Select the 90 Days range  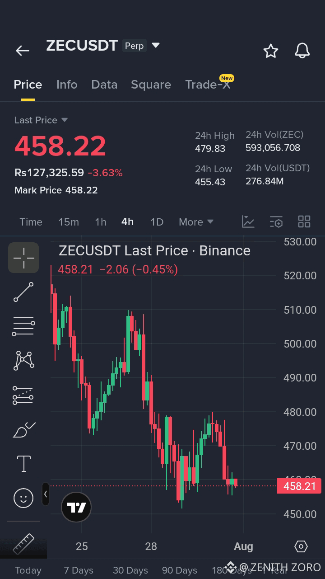point(180,570)
